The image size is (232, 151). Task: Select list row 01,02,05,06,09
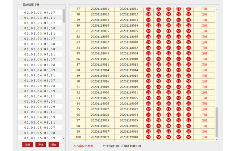click(x=40, y=138)
